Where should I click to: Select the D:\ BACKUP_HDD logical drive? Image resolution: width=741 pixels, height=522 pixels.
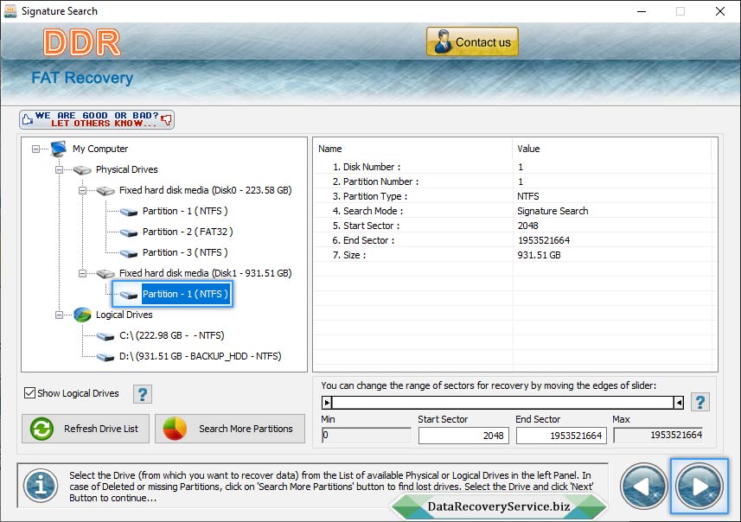click(200, 356)
